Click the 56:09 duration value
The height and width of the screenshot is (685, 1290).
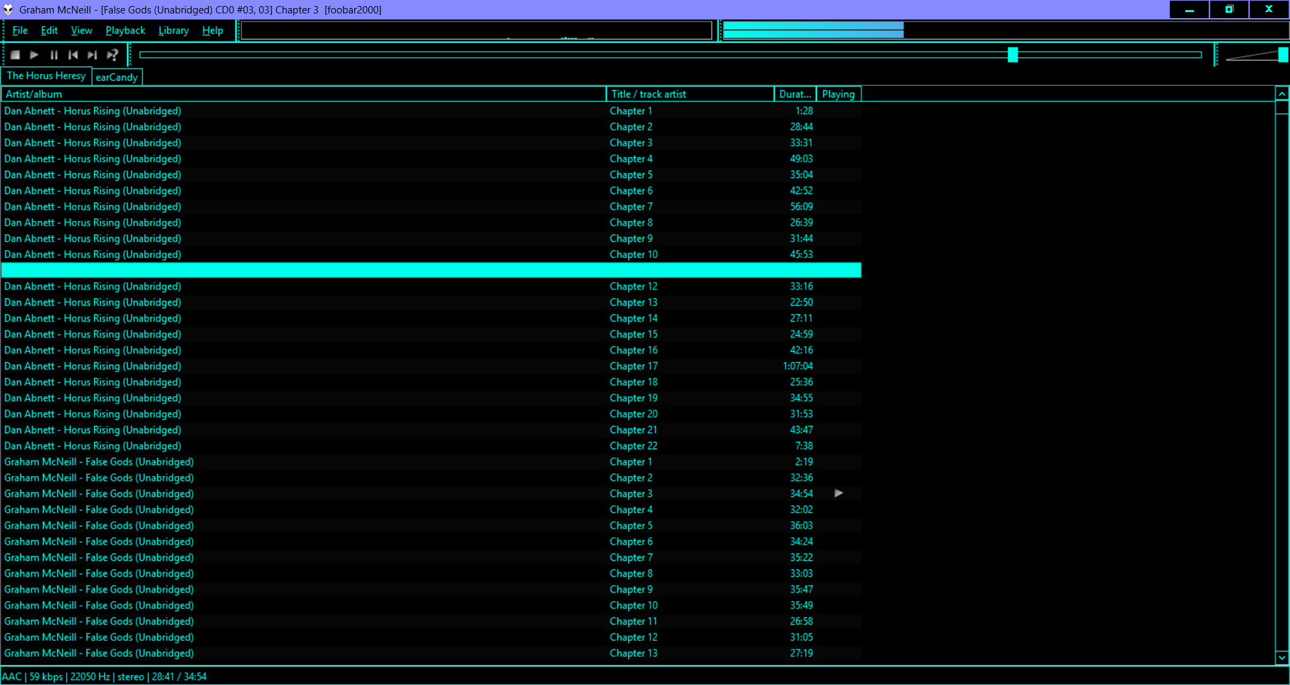point(802,207)
